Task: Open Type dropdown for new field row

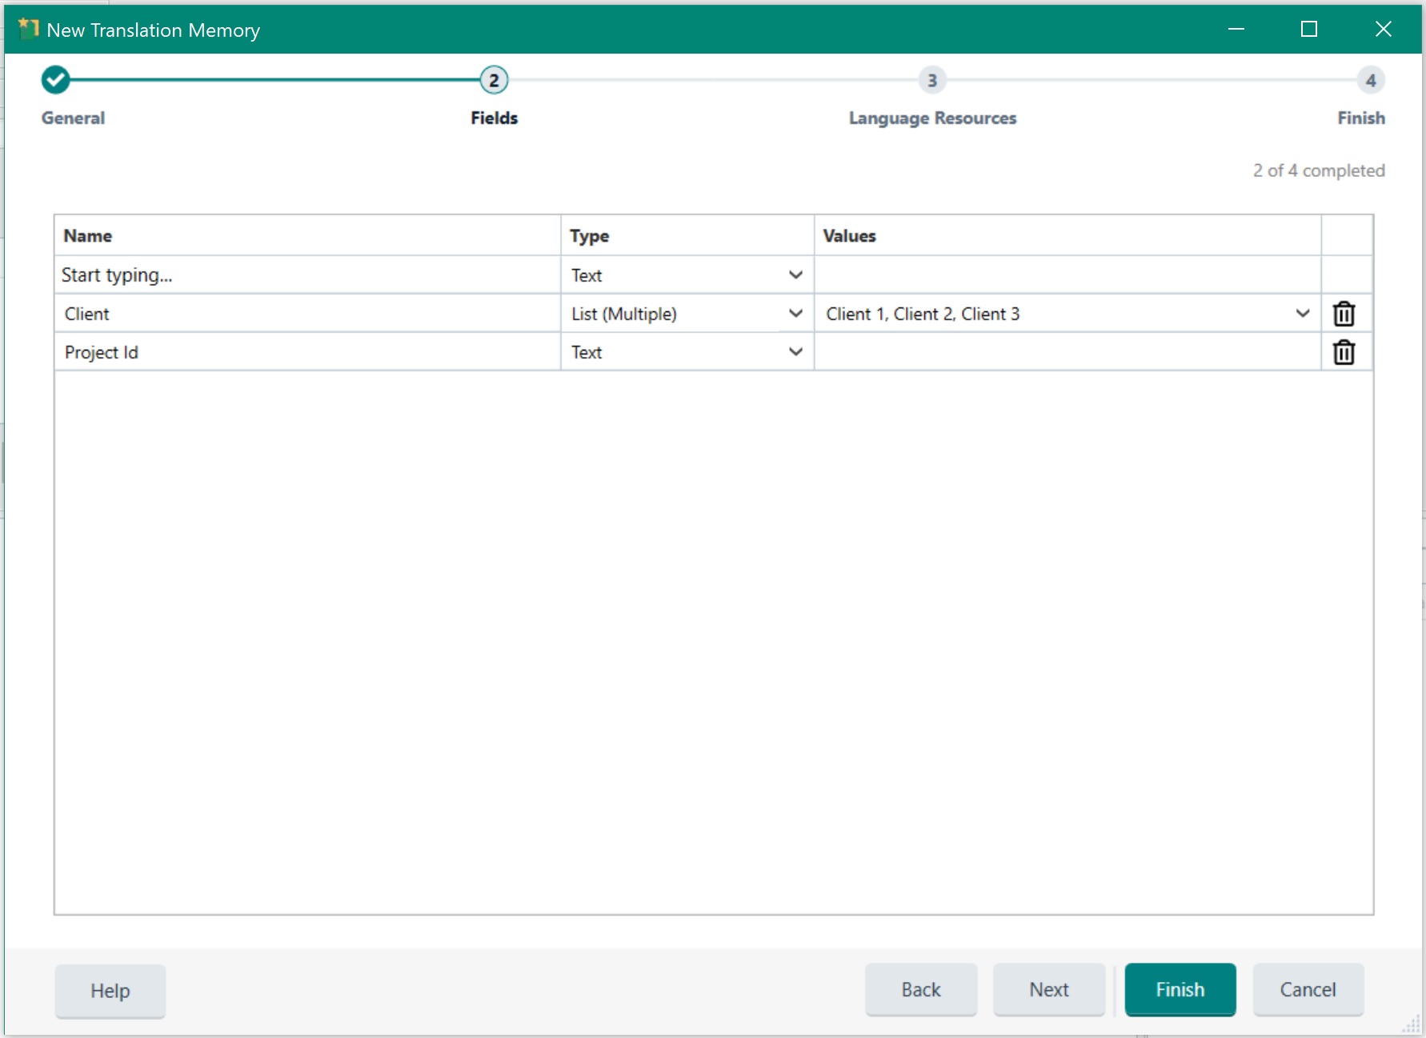Action: coord(795,275)
